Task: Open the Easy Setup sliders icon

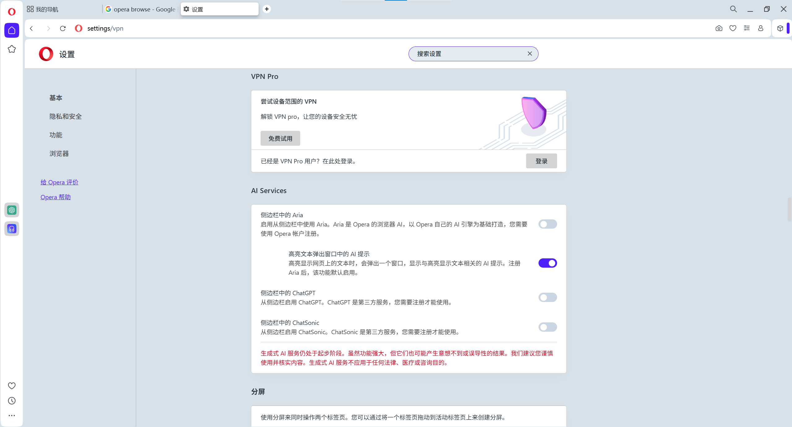Action: coord(747,28)
